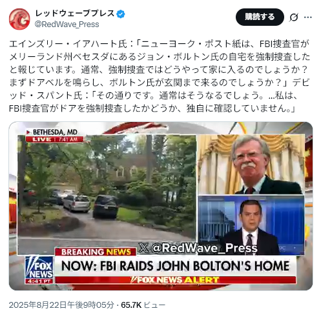
Task: Click the レッドウェーブプレス display name
Action: pos(75,14)
